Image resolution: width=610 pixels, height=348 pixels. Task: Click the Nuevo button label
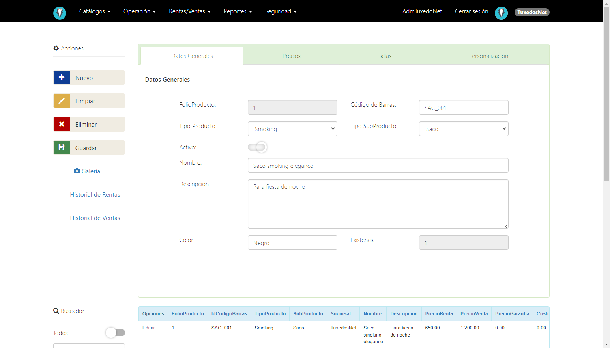pos(84,78)
